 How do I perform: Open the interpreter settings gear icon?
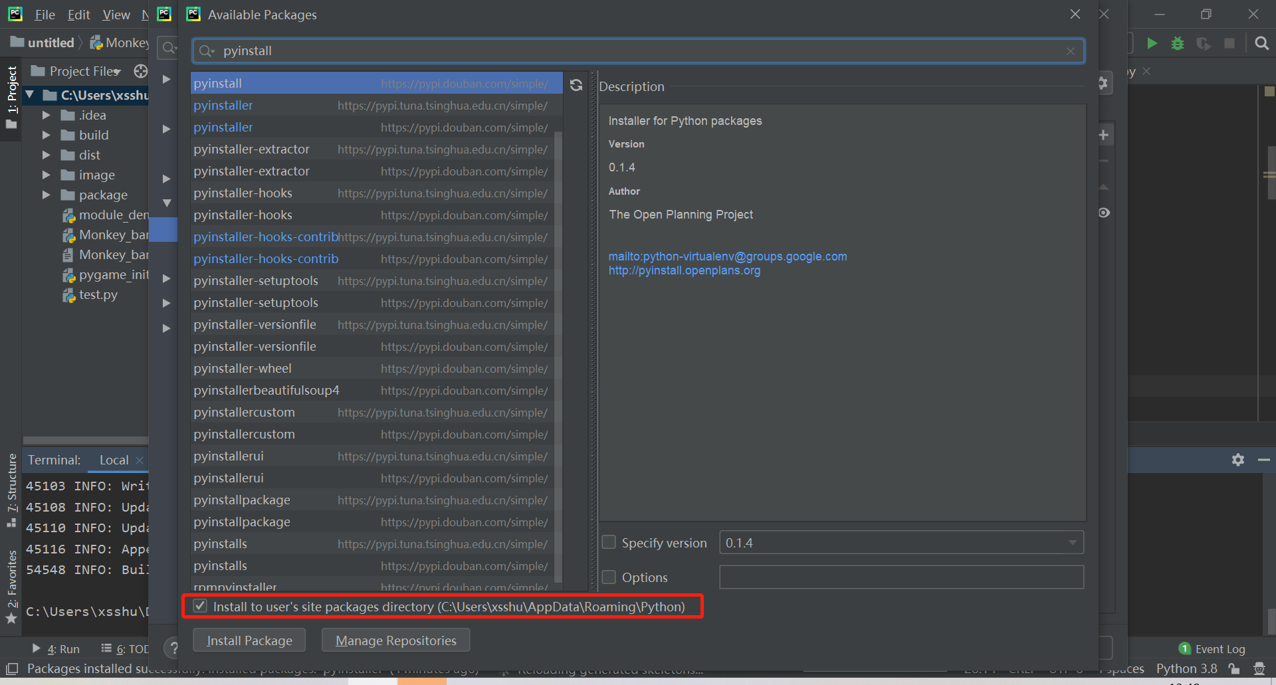pyautogui.click(x=1102, y=82)
